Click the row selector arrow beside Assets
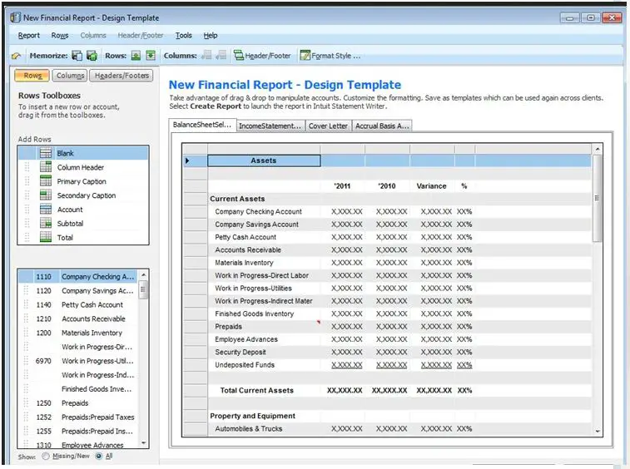The image size is (630, 469). [x=187, y=160]
